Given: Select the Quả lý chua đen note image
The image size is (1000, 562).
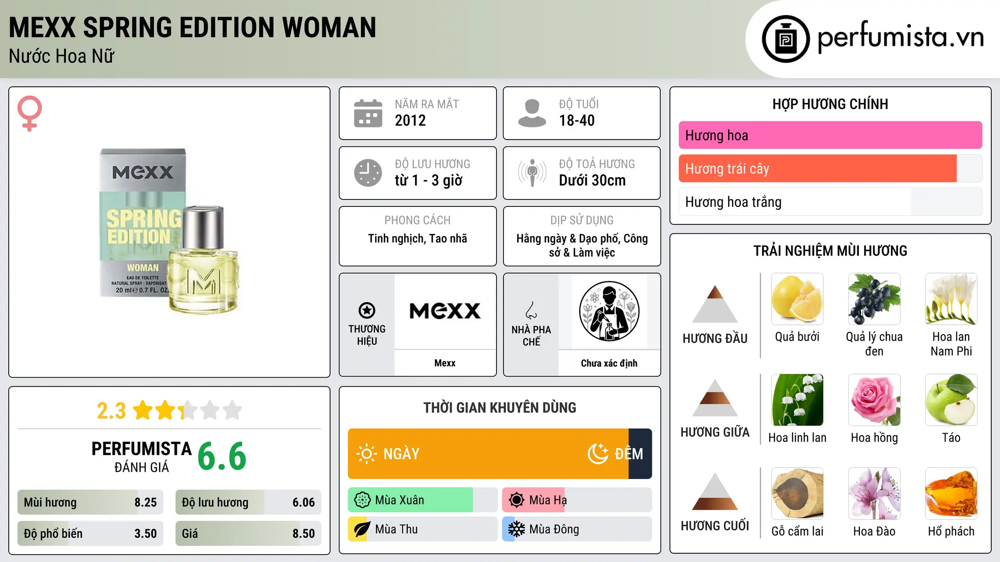Looking at the screenshot, I should click(874, 299).
